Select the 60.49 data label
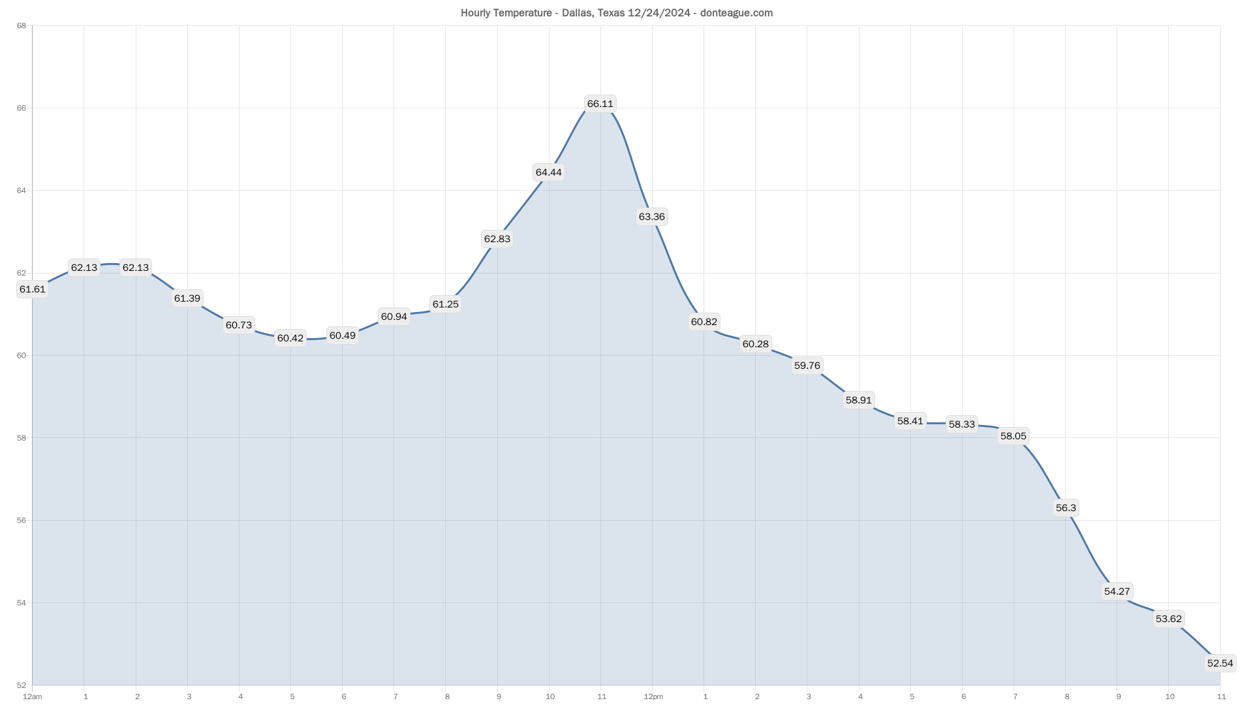This screenshot has width=1253, height=705. [343, 336]
